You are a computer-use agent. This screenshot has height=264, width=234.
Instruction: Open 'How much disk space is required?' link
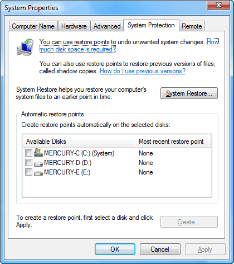tap(77, 49)
